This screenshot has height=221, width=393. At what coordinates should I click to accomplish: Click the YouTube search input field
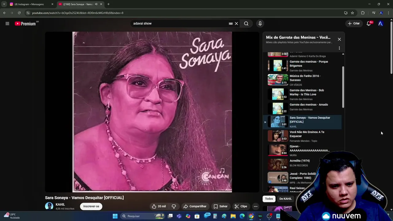180,23
